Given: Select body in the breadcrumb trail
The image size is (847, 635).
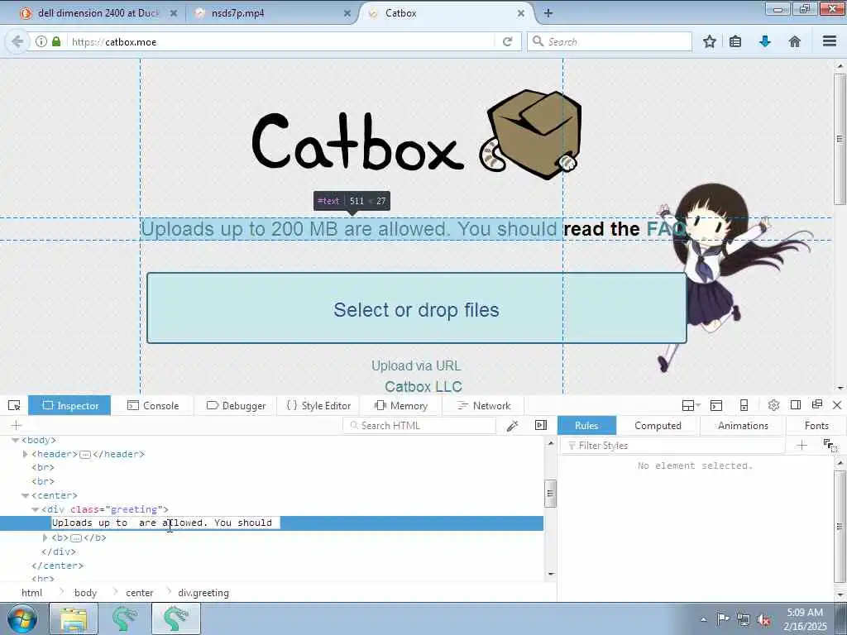Looking at the screenshot, I should click(x=85, y=593).
